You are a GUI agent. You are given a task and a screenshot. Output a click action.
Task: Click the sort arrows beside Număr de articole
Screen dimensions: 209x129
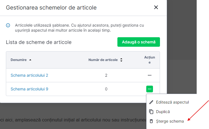[x=121, y=60]
